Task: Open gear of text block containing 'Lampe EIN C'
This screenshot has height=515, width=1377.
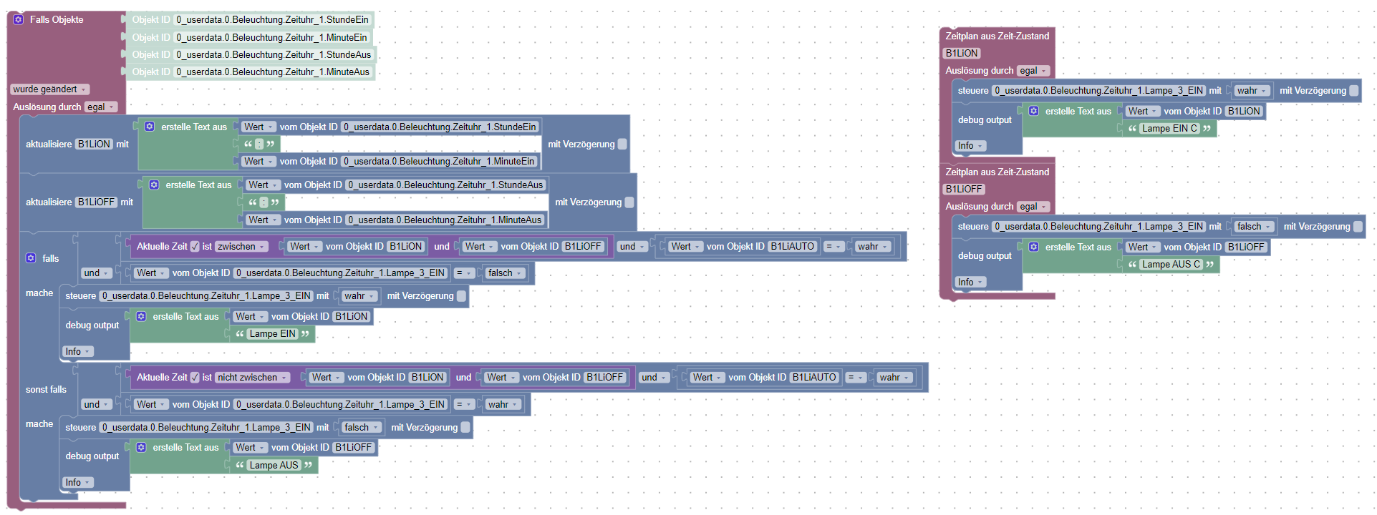Action: click(1034, 111)
